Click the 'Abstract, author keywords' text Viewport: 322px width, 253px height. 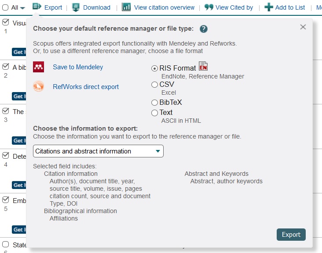coord(226,181)
